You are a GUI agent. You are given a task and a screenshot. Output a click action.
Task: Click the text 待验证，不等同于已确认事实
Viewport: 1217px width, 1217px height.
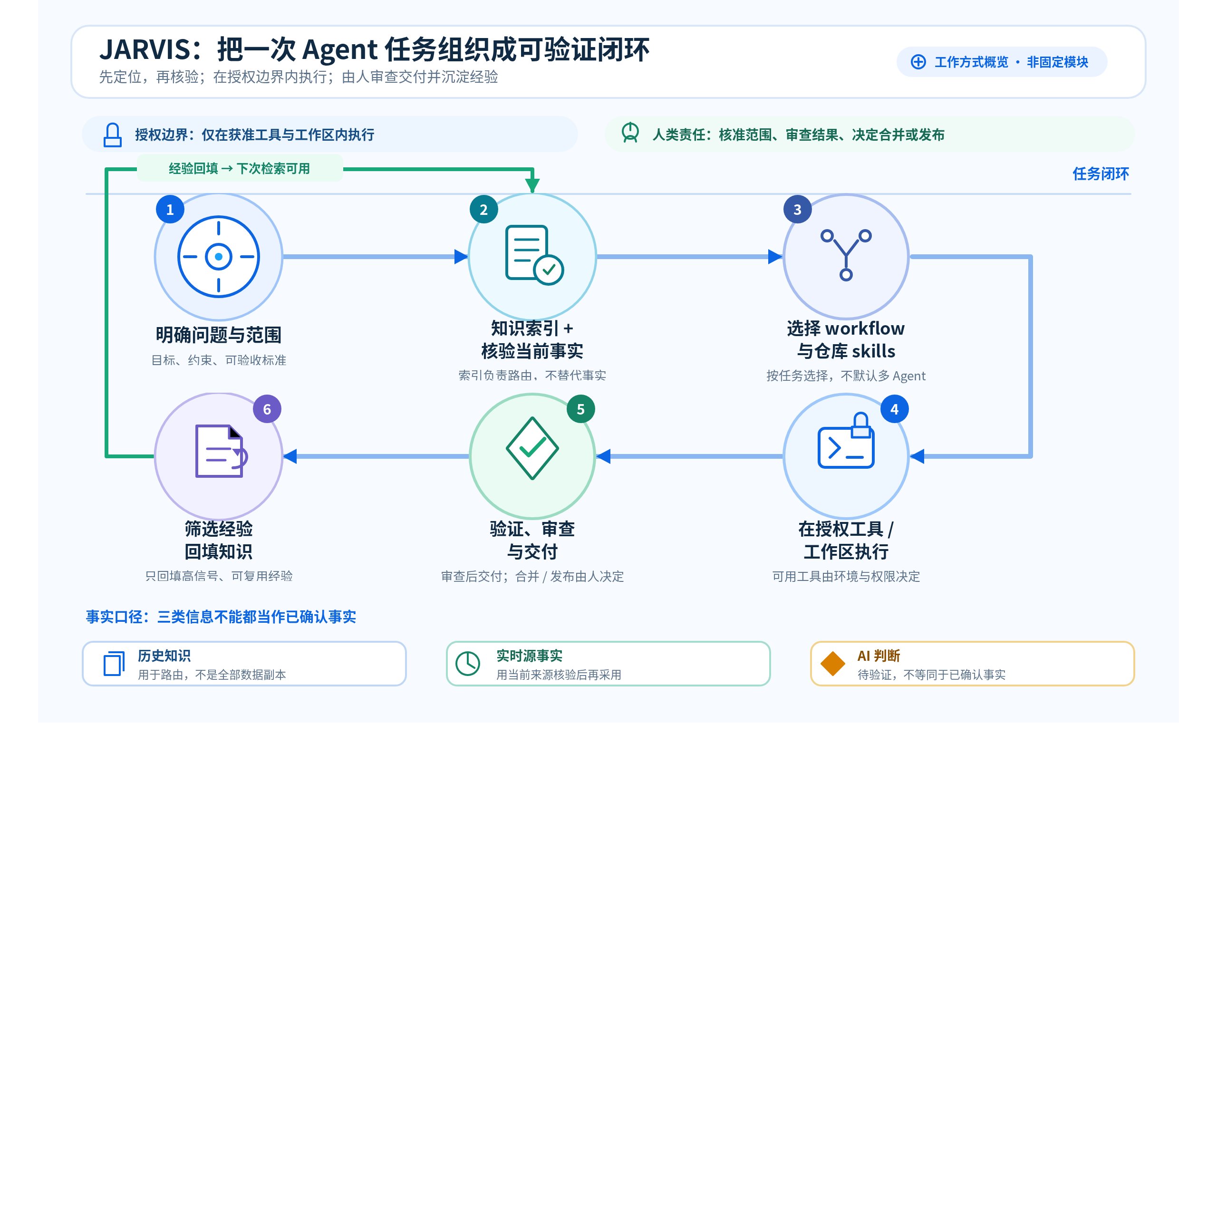pos(932,675)
